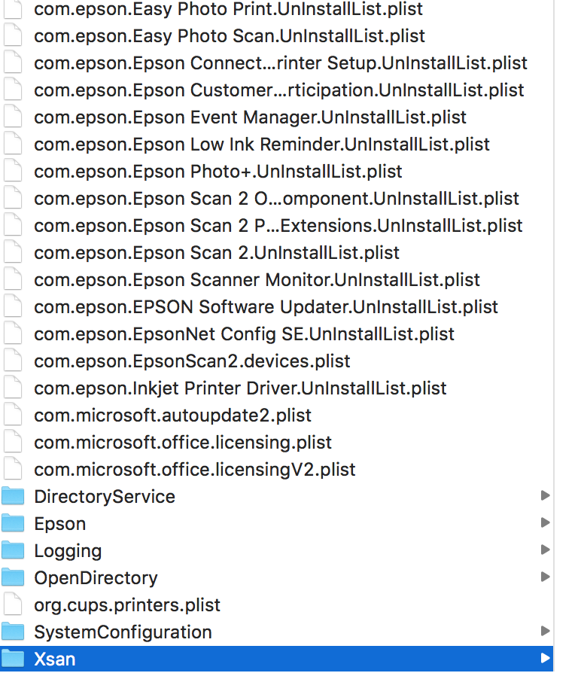581x673 pixels.
Task: Expand the Xsan folder arrow
Action: [545, 659]
